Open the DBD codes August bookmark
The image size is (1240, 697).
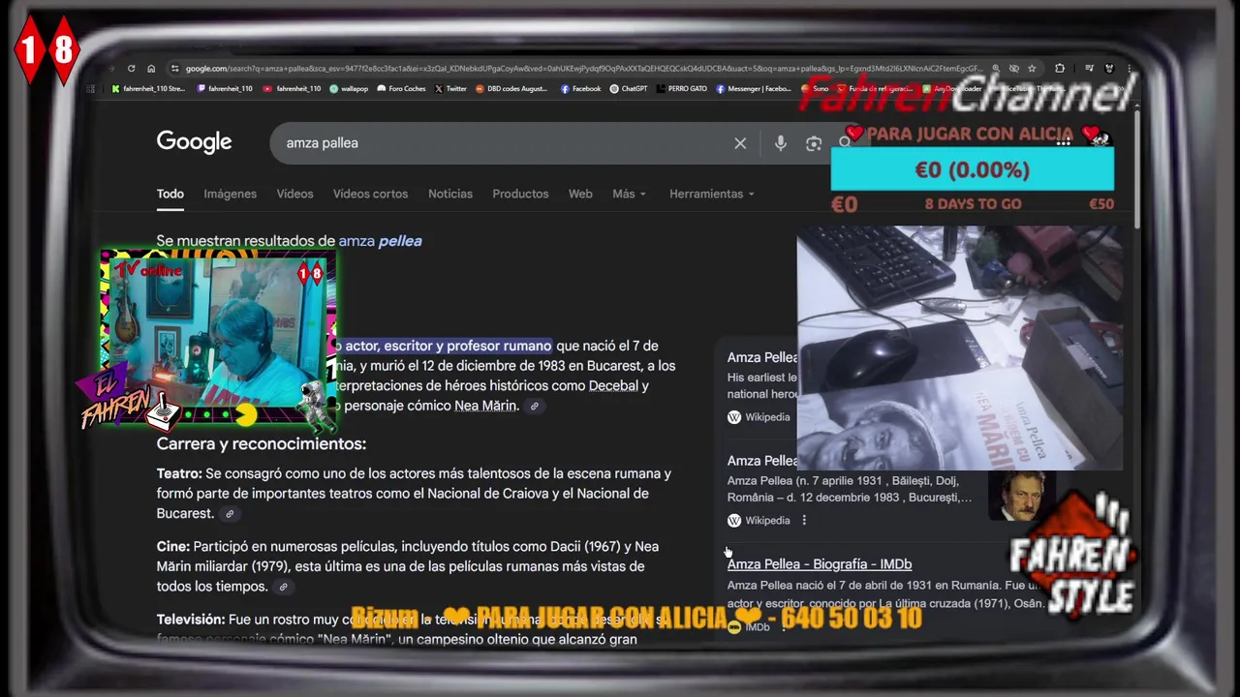(511, 89)
